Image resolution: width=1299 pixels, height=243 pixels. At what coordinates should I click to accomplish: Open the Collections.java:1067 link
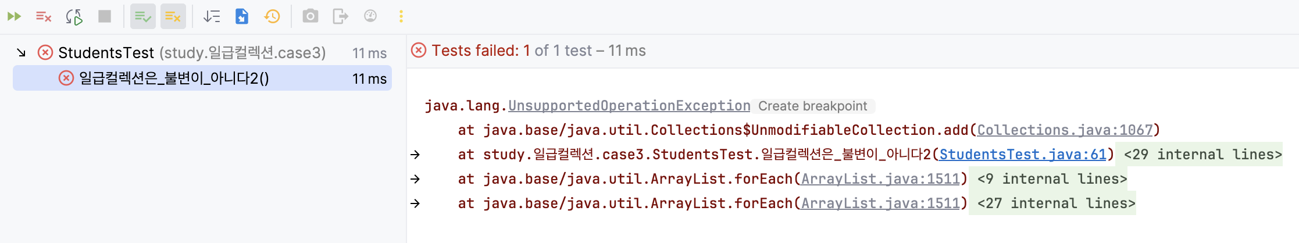point(1065,130)
